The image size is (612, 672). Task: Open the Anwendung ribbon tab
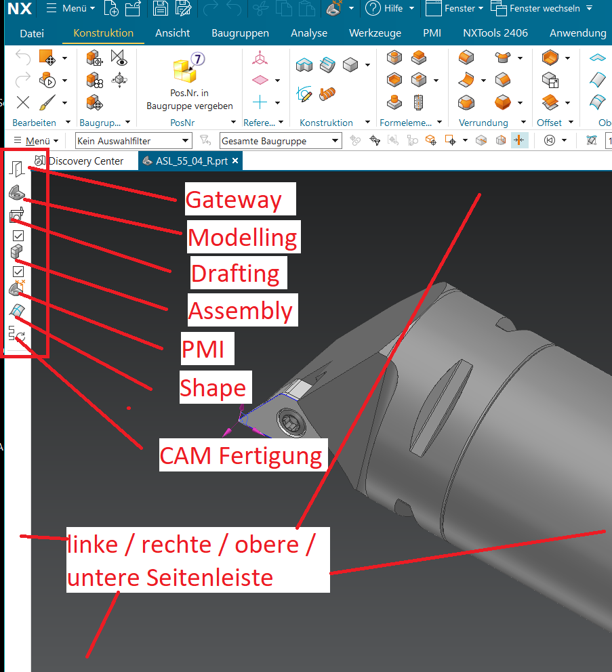pyautogui.click(x=577, y=33)
